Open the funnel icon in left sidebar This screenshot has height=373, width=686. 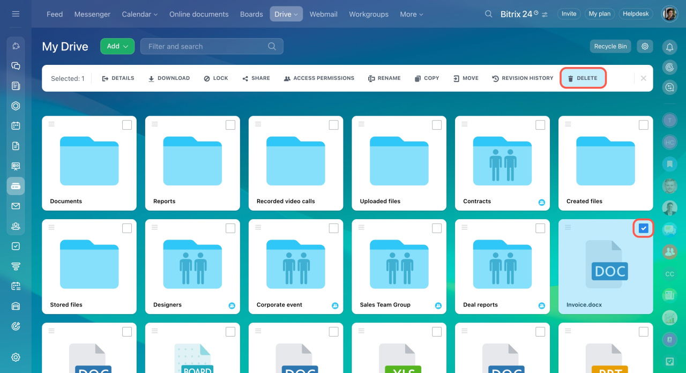pos(16,266)
